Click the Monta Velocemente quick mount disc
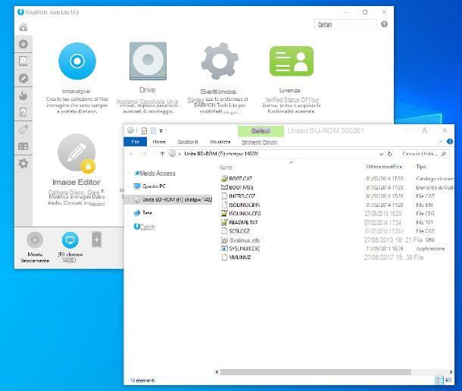462x391 pixels. (x=35, y=239)
